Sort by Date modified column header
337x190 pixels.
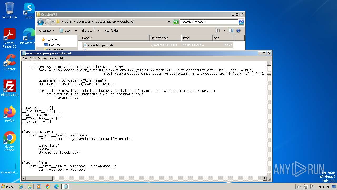165,38
